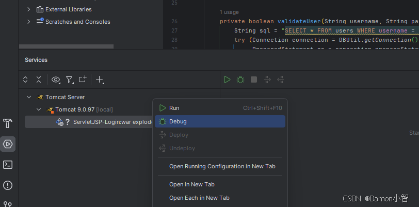The image size is (419, 207).
Task: Click the Debug bug toolbar icon
Action: click(x=240, y=79)
